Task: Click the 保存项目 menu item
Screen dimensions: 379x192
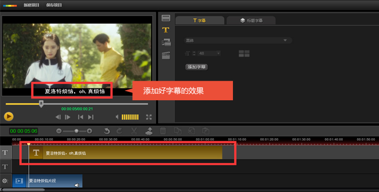Action: coord(54,5)
